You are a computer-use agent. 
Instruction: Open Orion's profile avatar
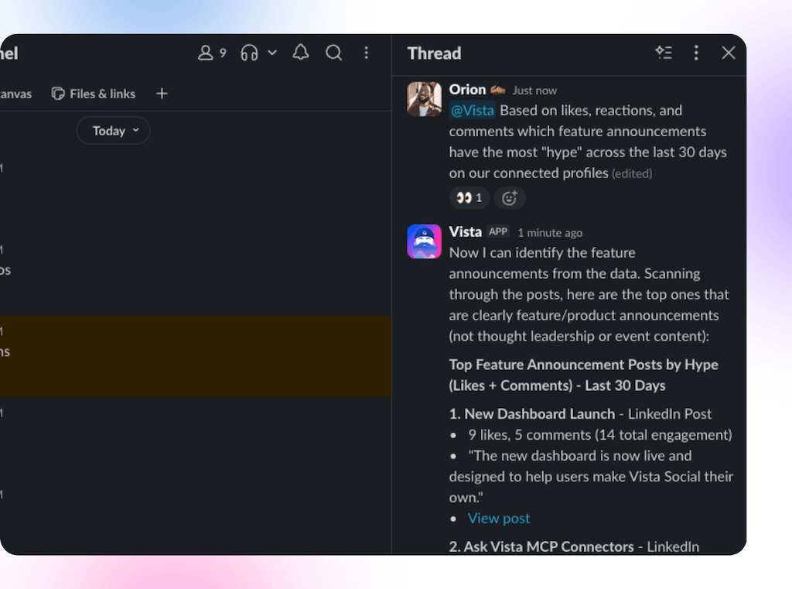(425, 99)
